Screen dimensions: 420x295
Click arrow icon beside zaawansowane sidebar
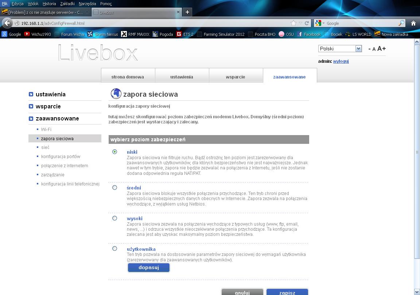[31, 119]
